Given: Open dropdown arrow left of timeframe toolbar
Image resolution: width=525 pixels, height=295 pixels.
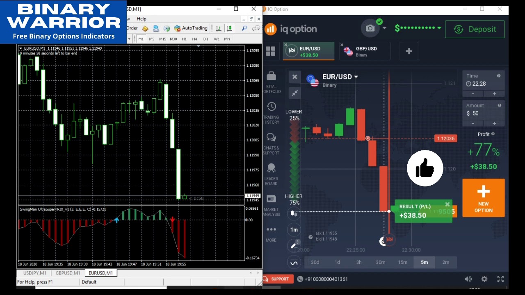Looking at the screenshot, I should (129, 39).
